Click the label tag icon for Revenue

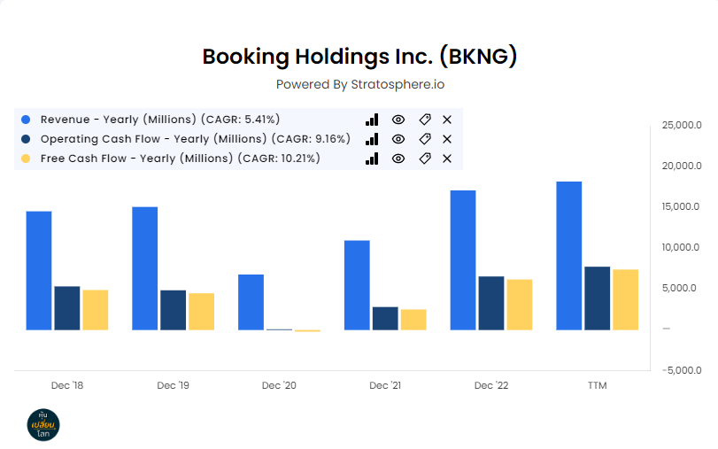pos(425,120)
